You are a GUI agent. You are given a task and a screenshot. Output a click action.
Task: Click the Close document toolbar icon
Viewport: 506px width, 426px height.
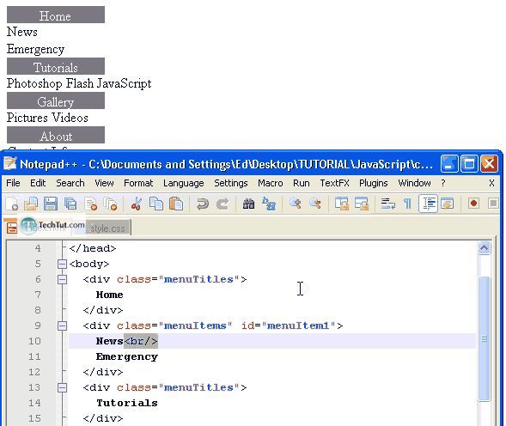click(x=91, y=204)
